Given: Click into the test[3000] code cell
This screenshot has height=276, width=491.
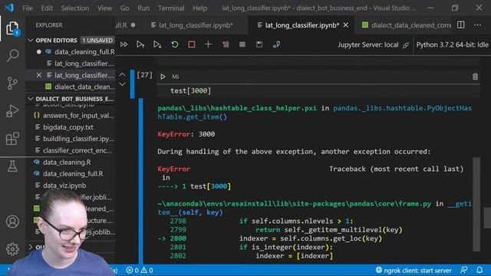Looking at the screenshot, I should pyautogui.click(x=318, y=90).
